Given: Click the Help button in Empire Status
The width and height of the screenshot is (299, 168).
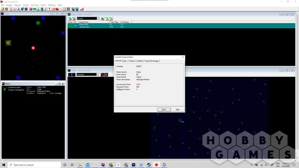Looking at the screenshot, I should 178,109.
